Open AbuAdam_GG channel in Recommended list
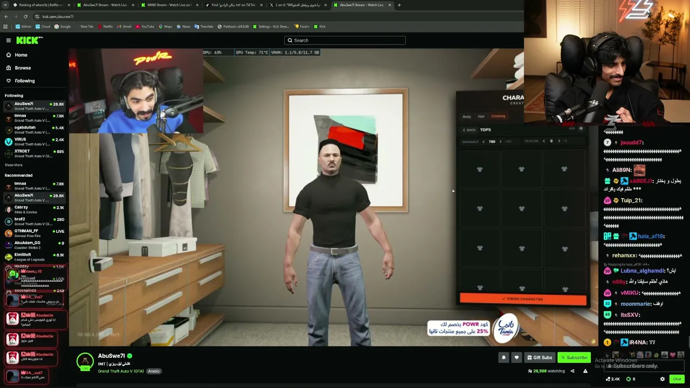Viewport: 690px width, 388px height. click(34, 245)
